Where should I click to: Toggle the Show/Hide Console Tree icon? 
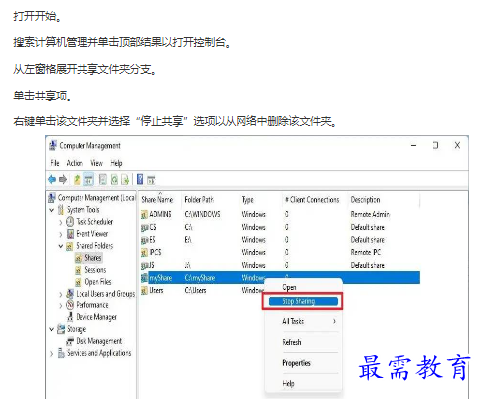[88, 180]
